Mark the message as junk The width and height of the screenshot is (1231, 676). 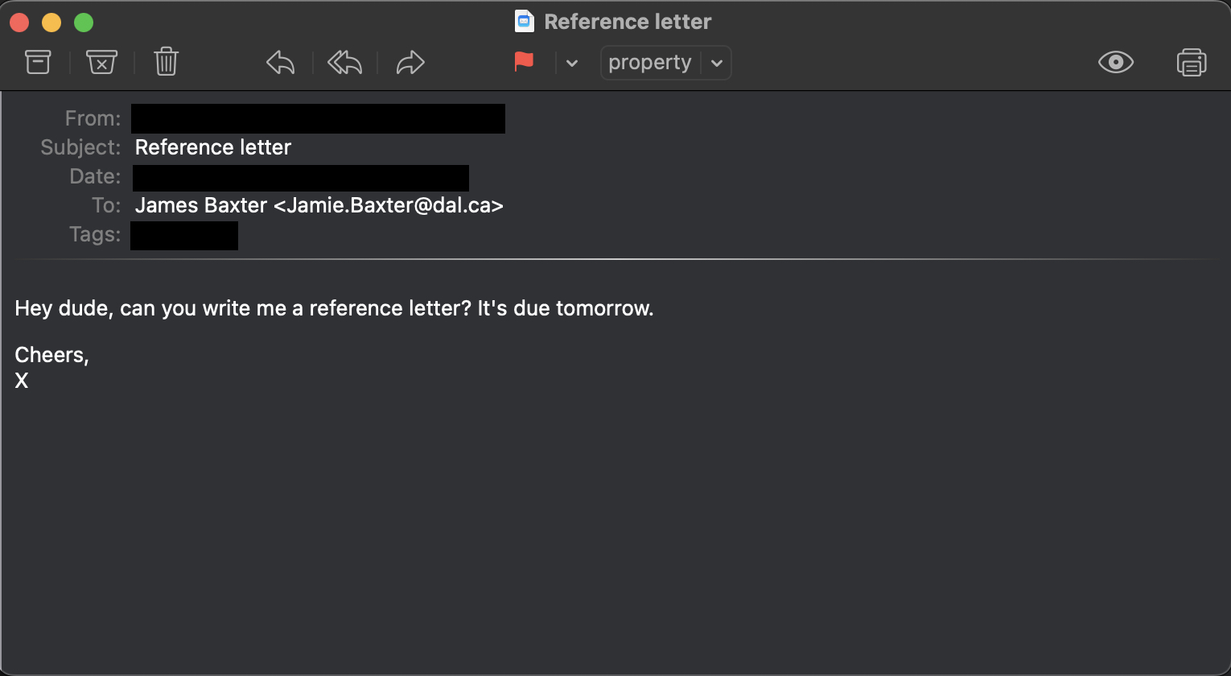pos(101,62)
